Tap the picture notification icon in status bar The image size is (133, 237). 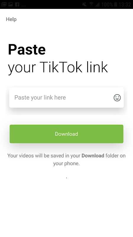(11, 4)
